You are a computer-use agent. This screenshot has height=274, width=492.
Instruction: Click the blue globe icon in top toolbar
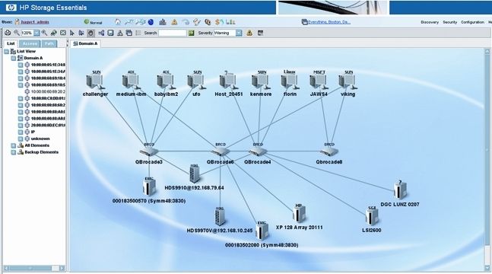point(151,22)
